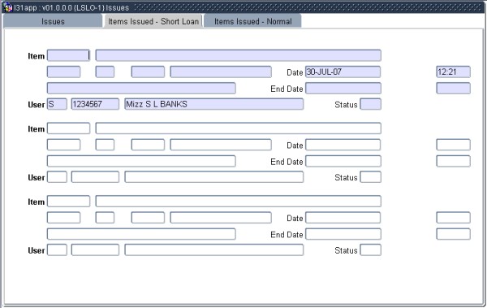The image size is (487, 308).
Task: Click the long item description field in the first record
Action: [238, 56]
